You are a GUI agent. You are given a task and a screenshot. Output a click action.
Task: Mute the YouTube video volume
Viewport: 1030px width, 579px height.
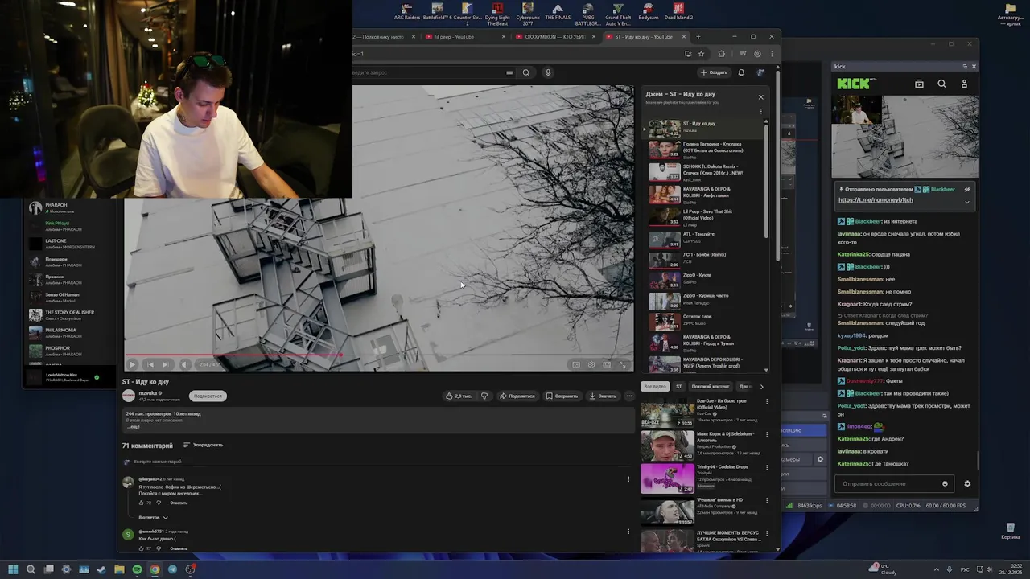(x=184, y=364)
